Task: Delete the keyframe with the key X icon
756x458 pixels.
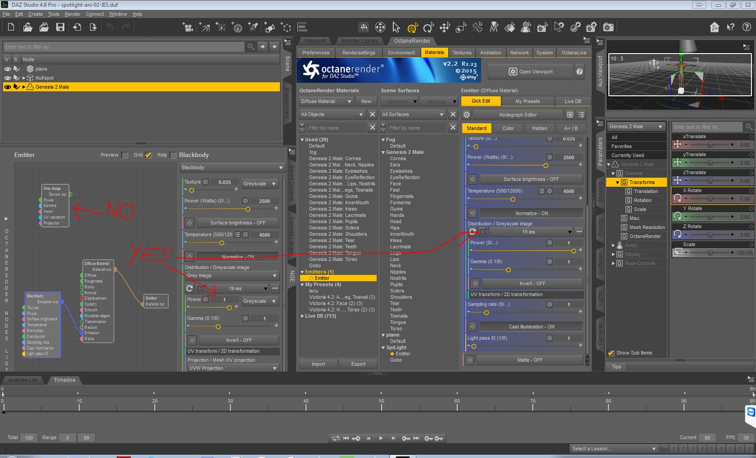Action: point(429,438)
